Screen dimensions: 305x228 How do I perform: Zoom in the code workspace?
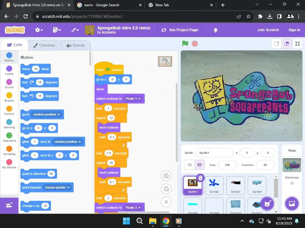[166, 176]
